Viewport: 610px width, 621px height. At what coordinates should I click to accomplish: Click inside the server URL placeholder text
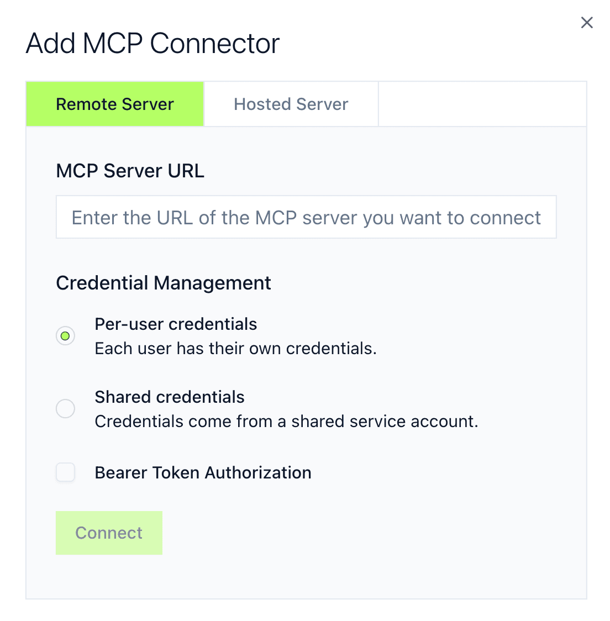pyautogui.click(x=306, y=217)
